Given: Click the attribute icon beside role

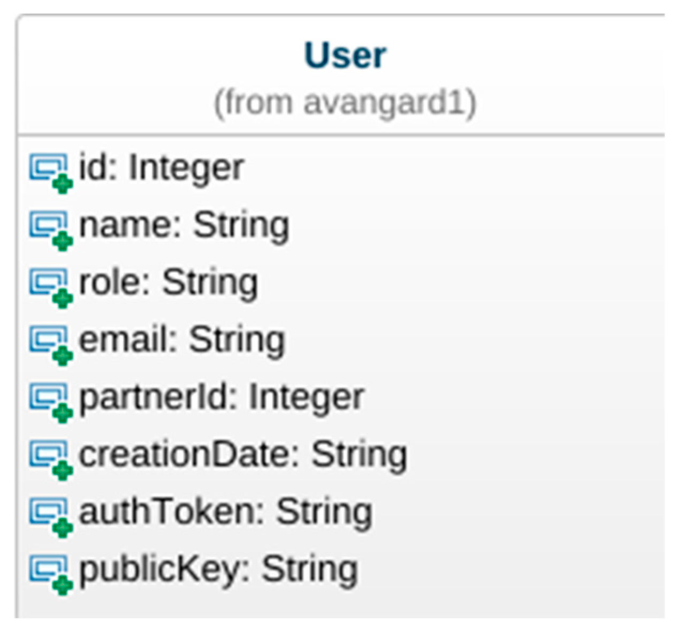Looking at the screenshot, I should (x=50, y=288).
